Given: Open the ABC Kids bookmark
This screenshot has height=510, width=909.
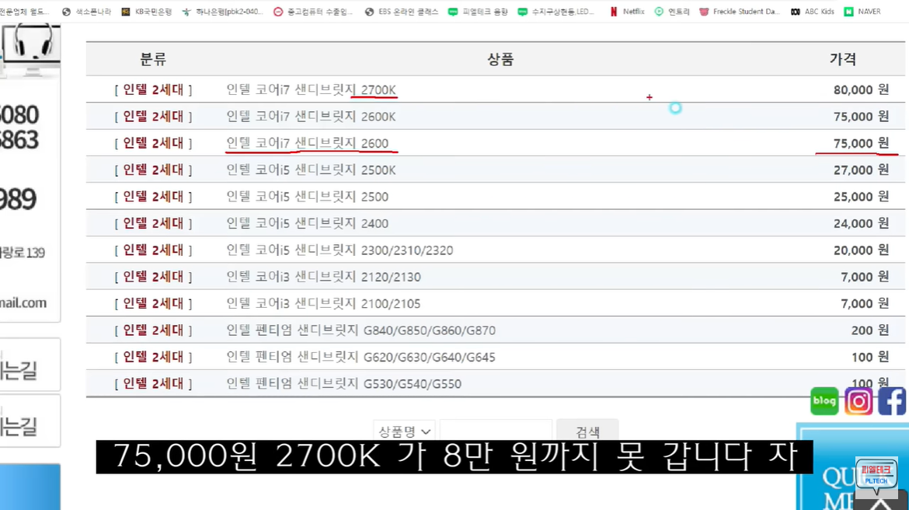Looking at the screenshot, I should click(x=812, y=12).
